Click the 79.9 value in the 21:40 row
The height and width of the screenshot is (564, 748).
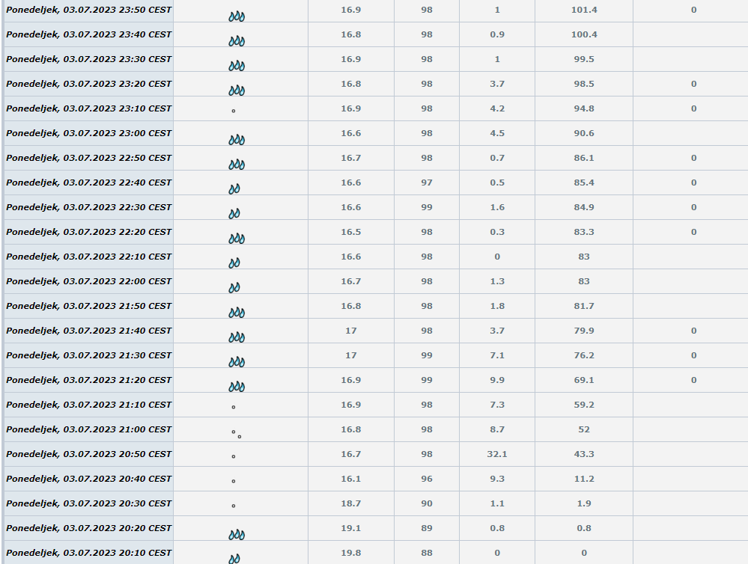click(584, 331)
